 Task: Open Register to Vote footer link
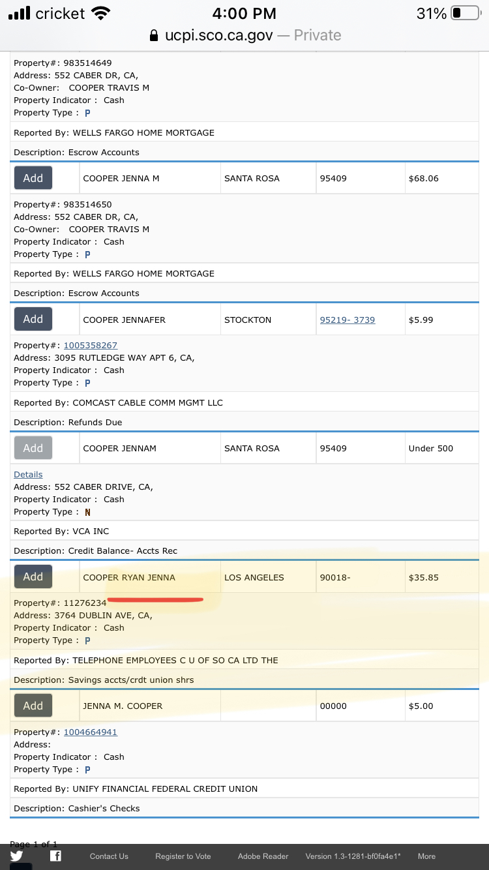pos(183,856)
